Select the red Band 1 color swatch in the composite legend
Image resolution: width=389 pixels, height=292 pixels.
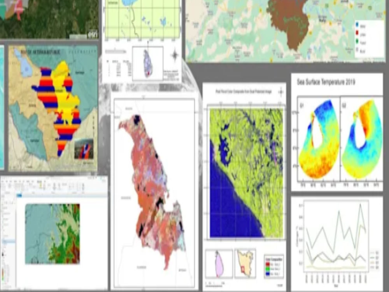(x=267, y=264)
